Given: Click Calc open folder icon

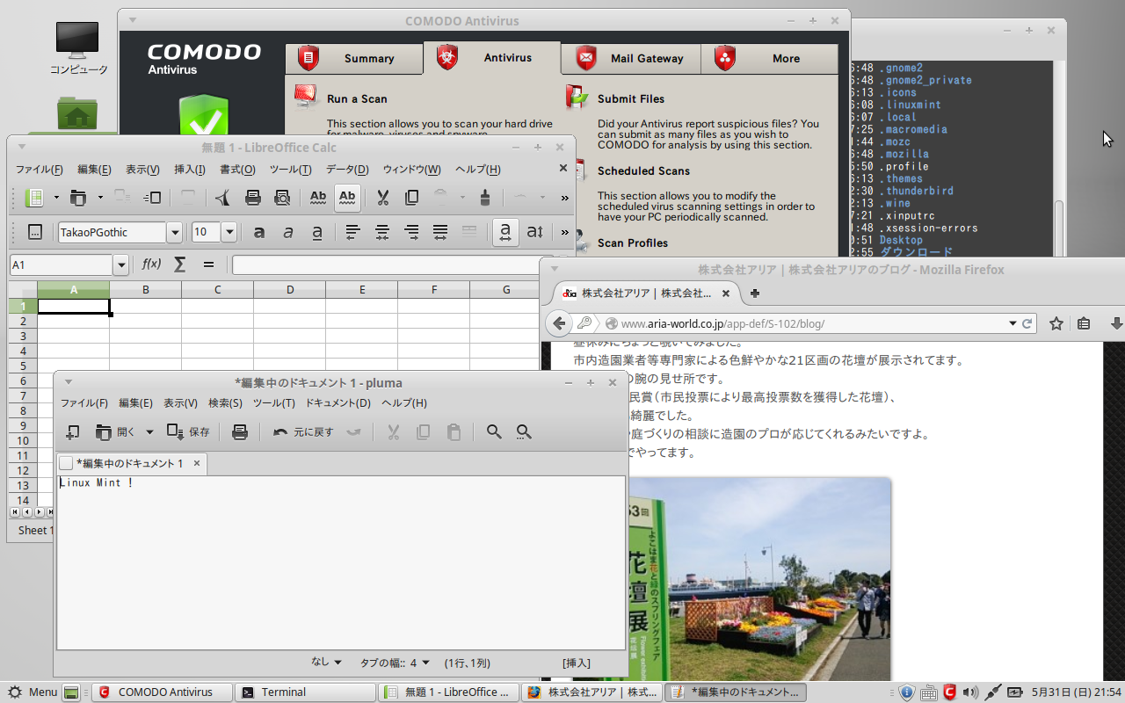Looking at the screenshot, I should 78,198.
